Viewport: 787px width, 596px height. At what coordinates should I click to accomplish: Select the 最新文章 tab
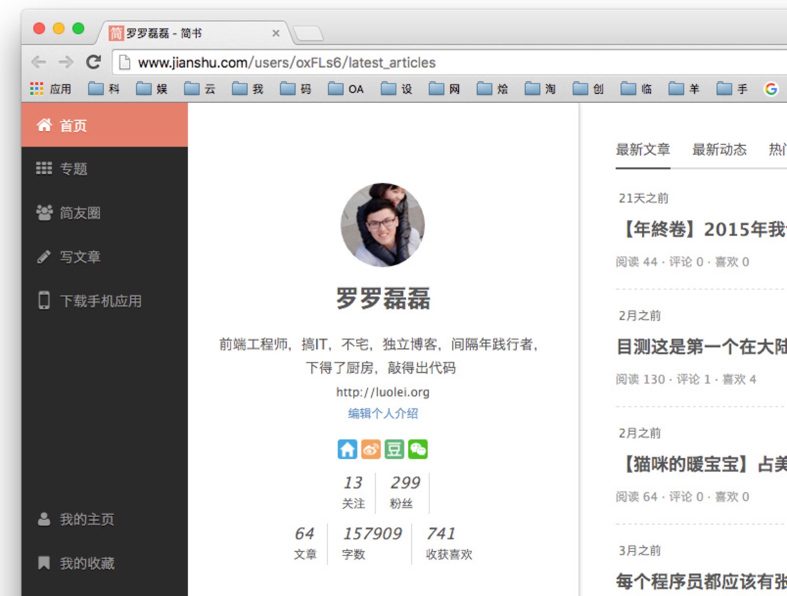[x=643, y=150]
